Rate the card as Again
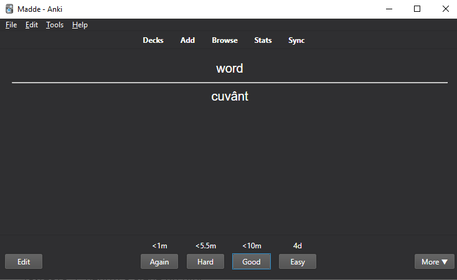The width and height of the screenshot is (457, 280). 159,262
